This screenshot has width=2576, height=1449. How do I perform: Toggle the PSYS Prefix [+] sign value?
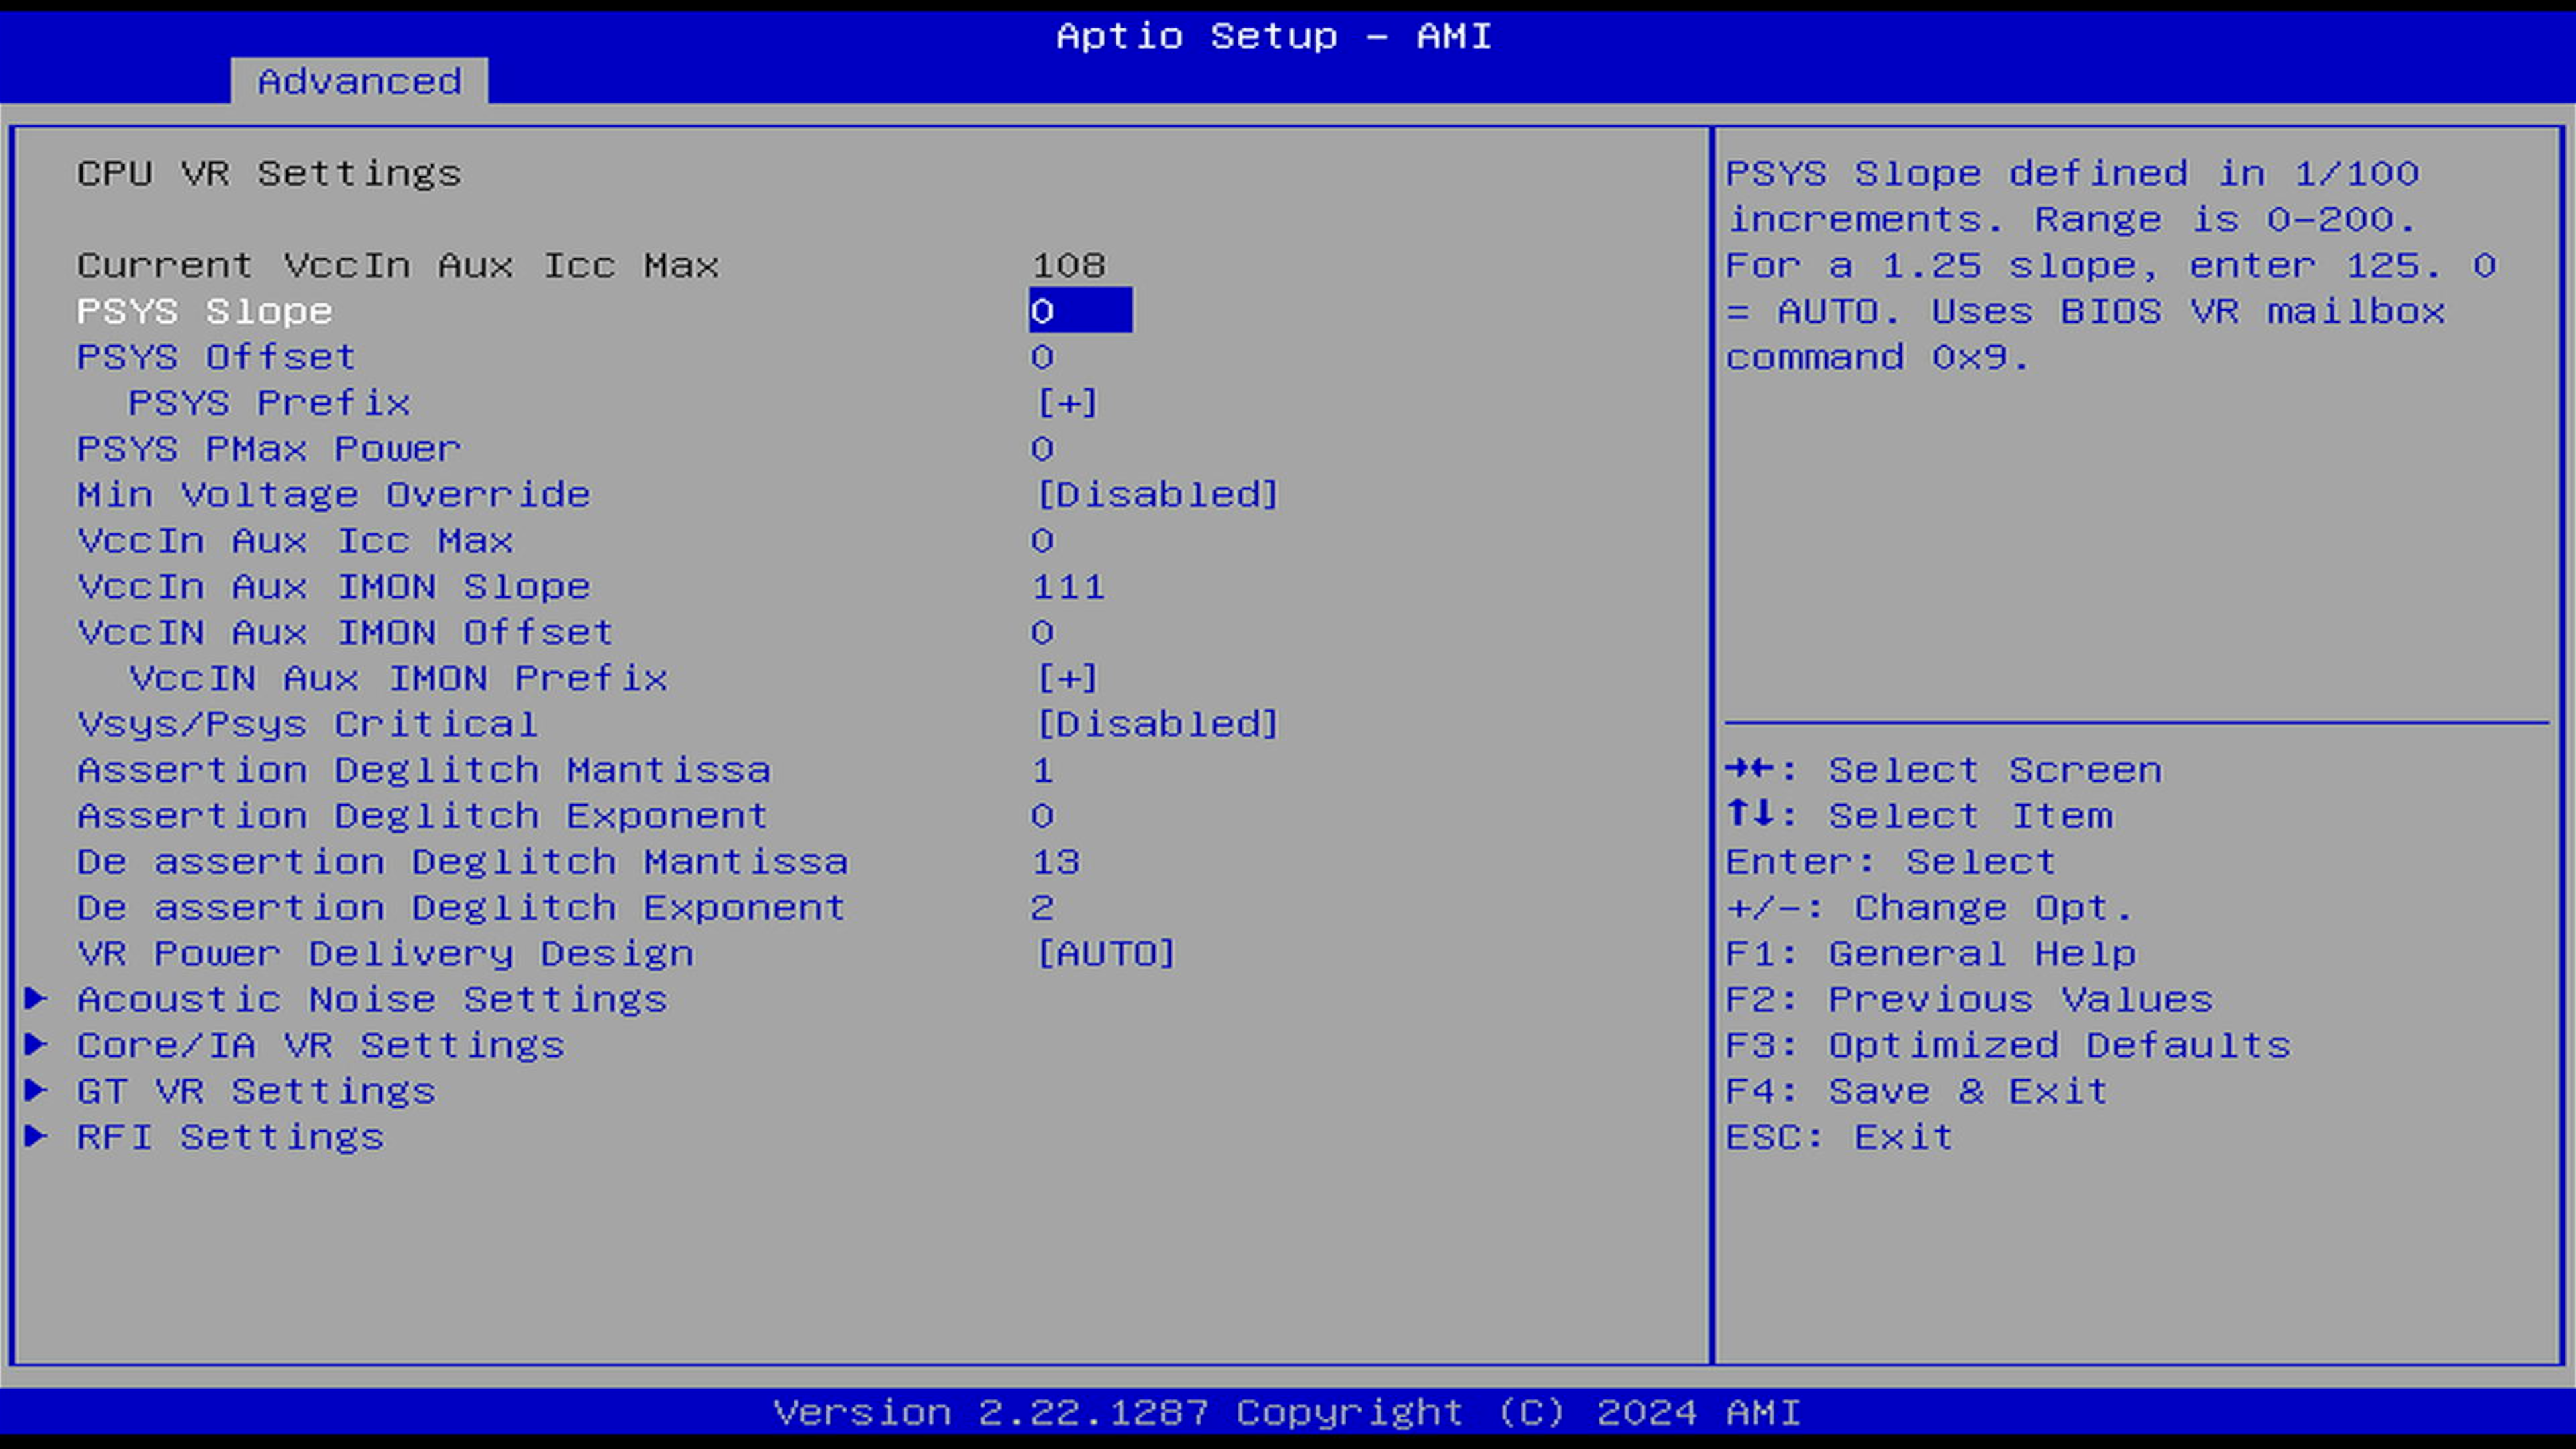(x=1067, y=403)
